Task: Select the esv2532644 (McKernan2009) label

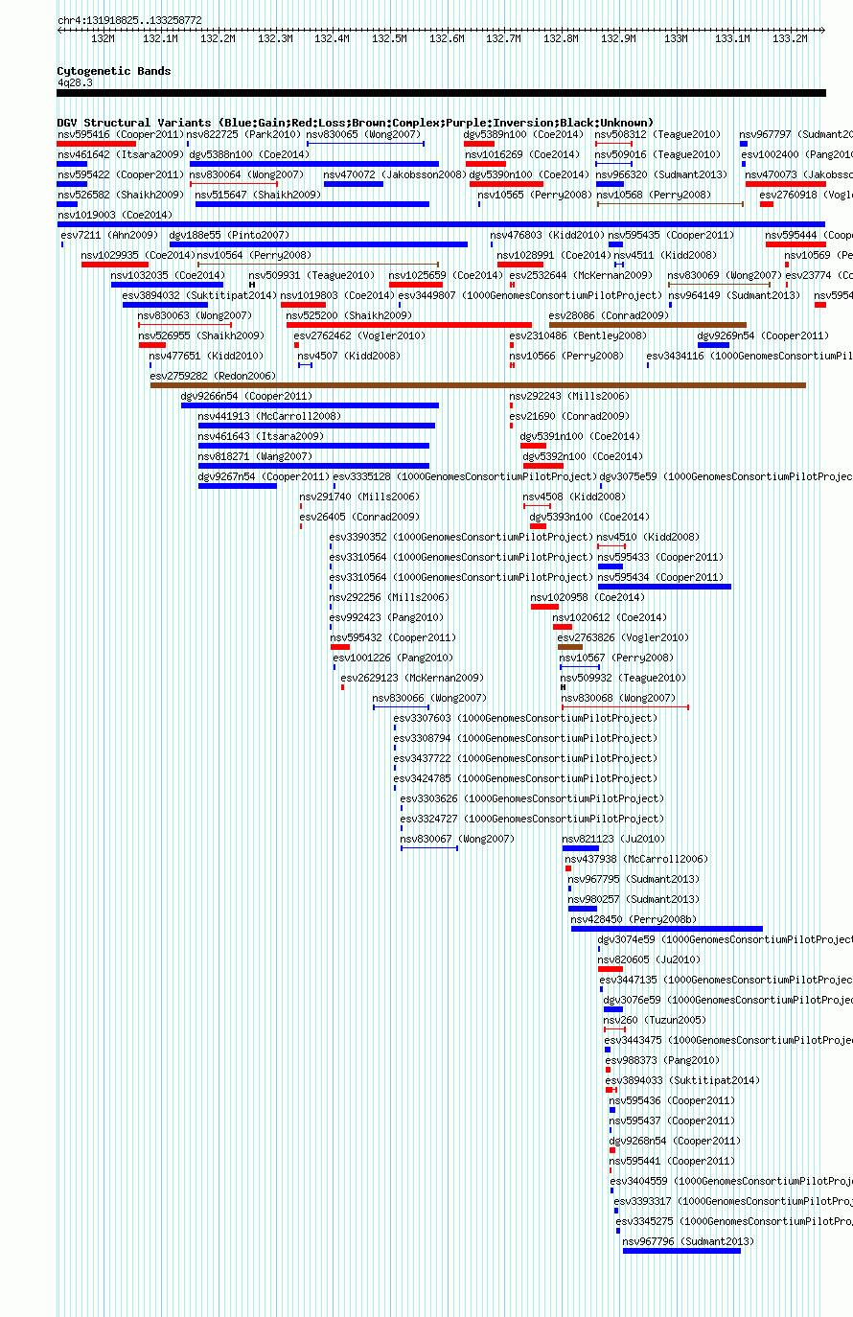Action: pyautogui.click(x=581, y=275)
